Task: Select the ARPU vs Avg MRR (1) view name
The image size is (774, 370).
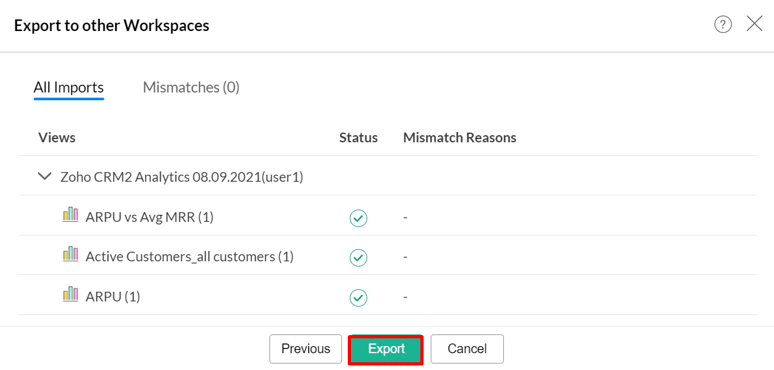Action: coord(150,217)
